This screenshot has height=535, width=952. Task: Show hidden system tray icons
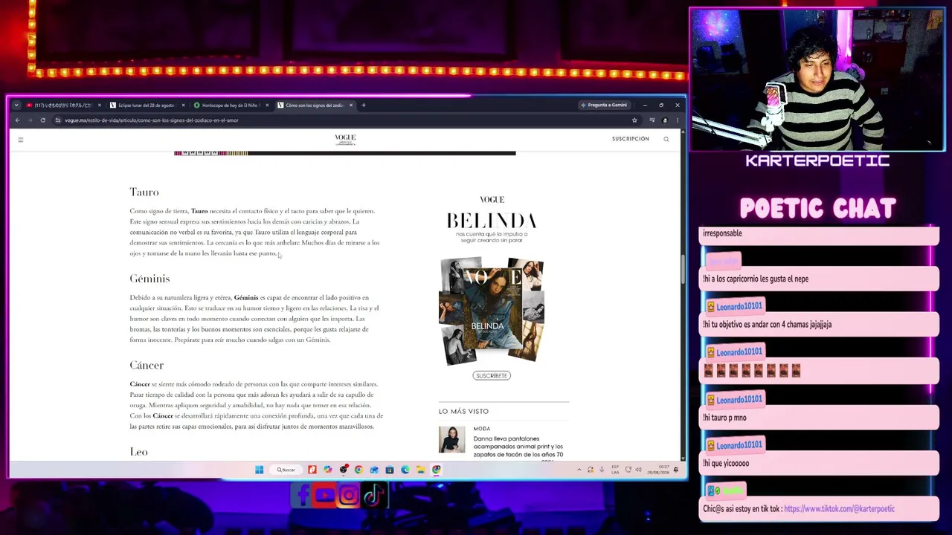point(579,470)
